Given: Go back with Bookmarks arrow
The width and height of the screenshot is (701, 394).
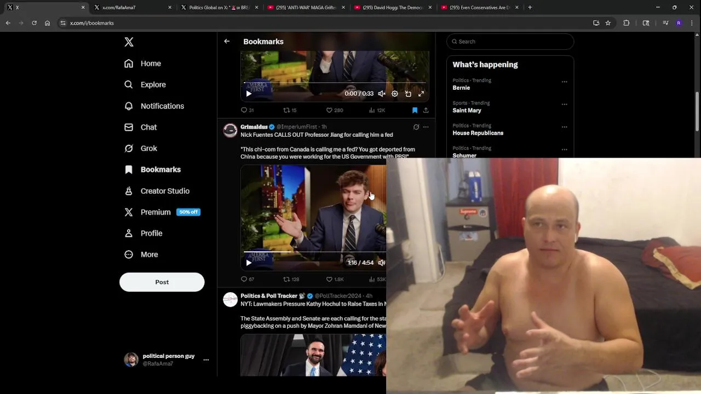Looking at the screenshot, I should pyautogui.click(x=227, y=41).
